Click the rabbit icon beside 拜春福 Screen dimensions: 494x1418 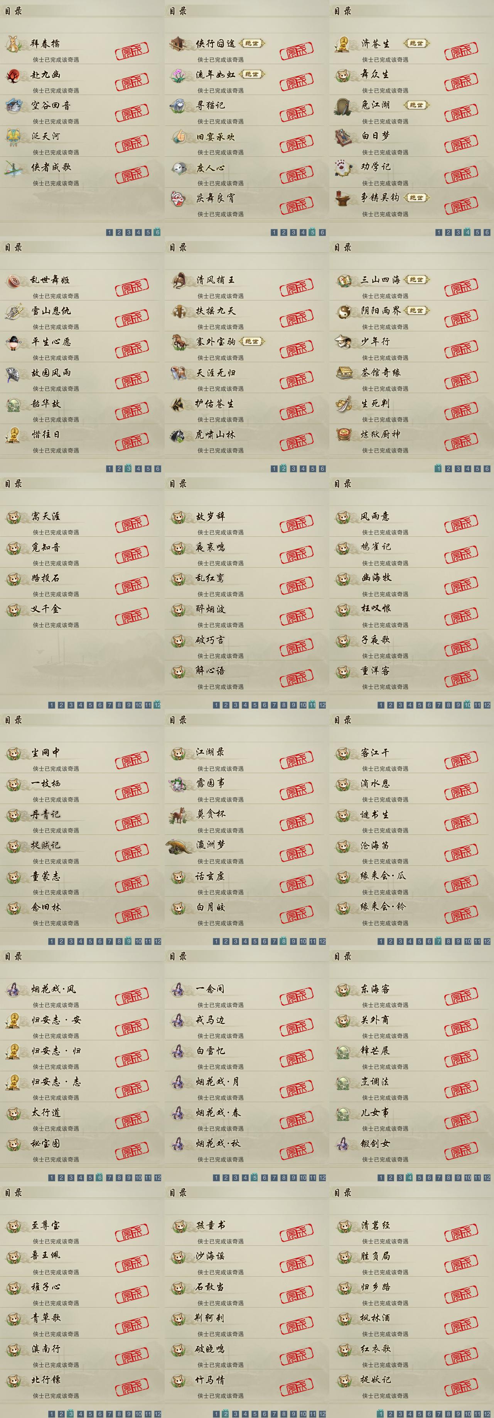click(14, 44)
